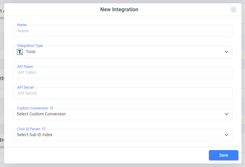
Task: Click the Custom Conversion field label
Action: (x=33, y=108)
